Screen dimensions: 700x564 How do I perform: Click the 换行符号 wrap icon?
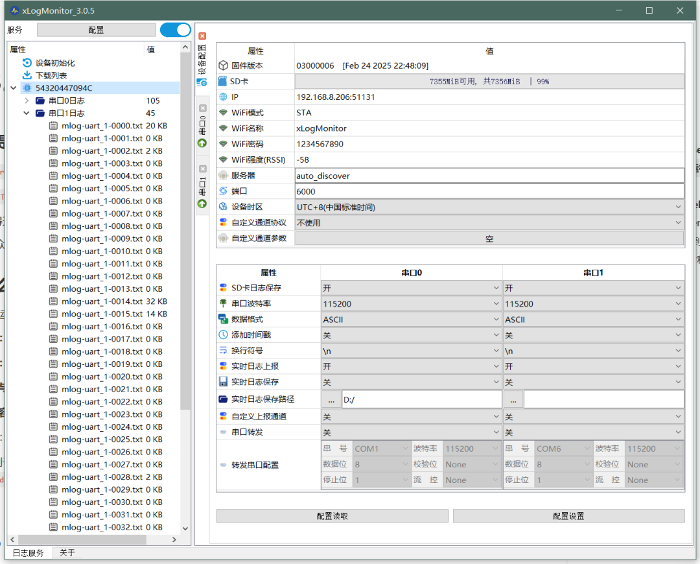point(223,350)
